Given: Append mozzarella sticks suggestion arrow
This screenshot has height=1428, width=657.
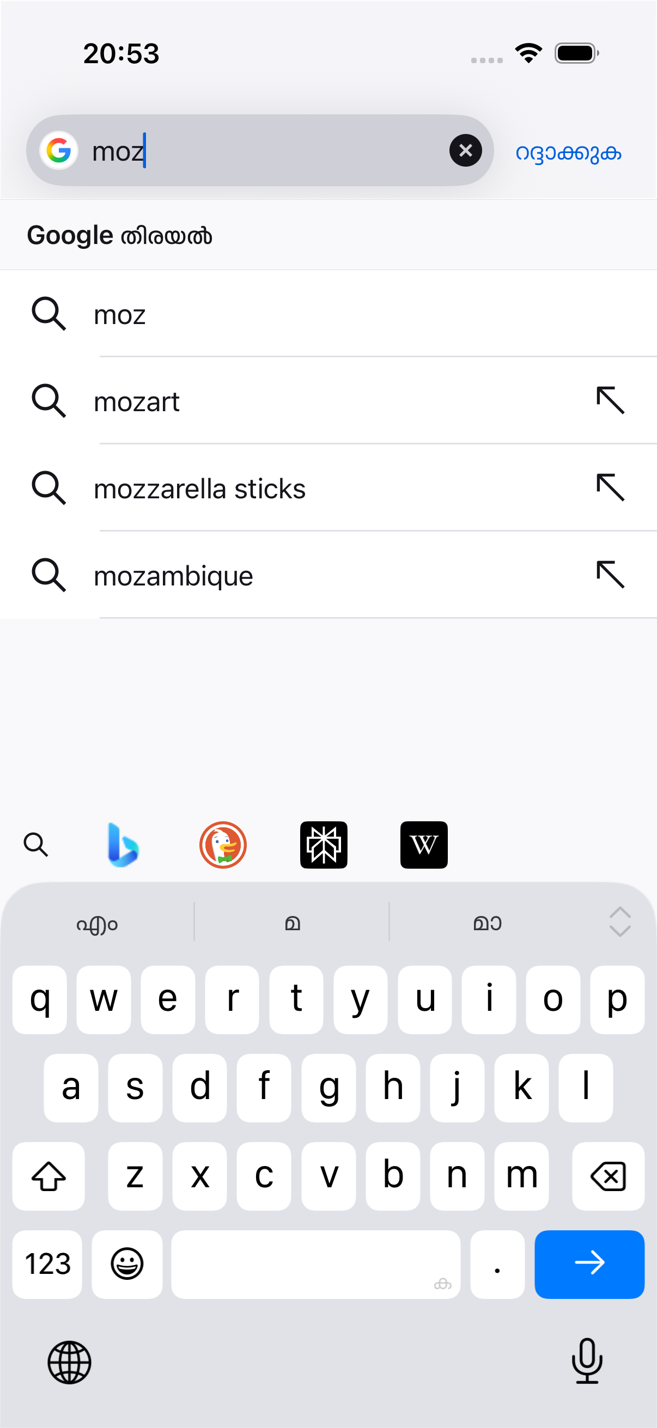Looking at the screenshot, I should [611, 488].
